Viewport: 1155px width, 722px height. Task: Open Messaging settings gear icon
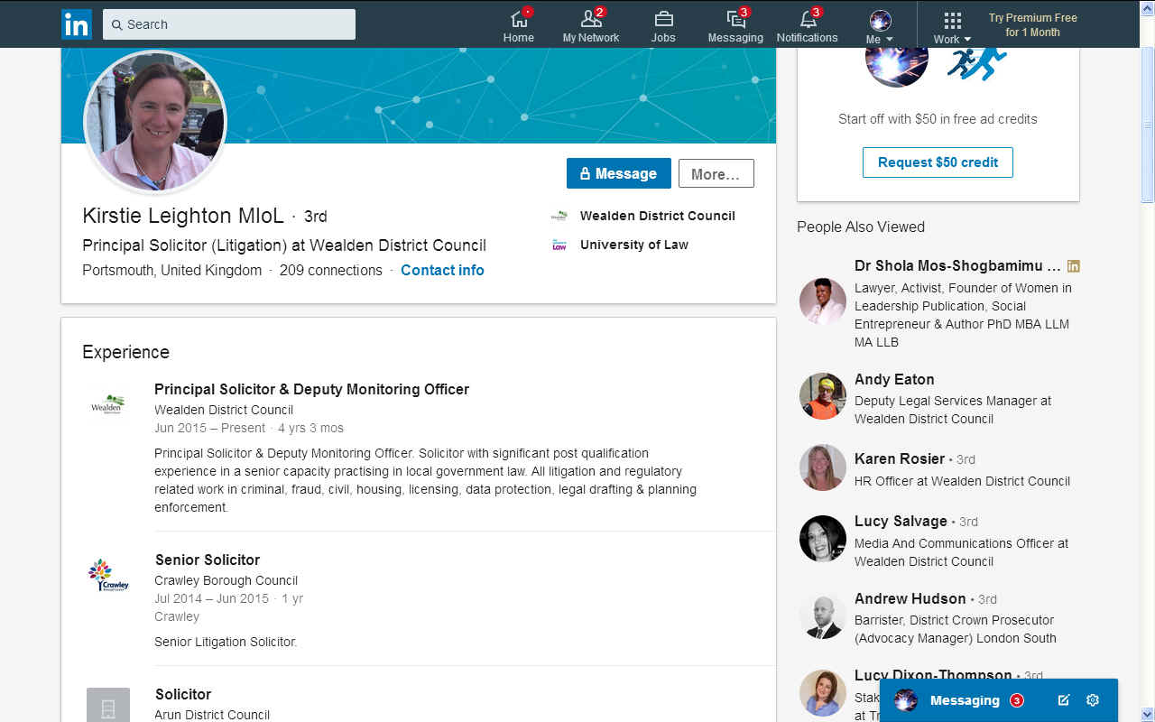pyautogui.click(x=1093, y=700)
